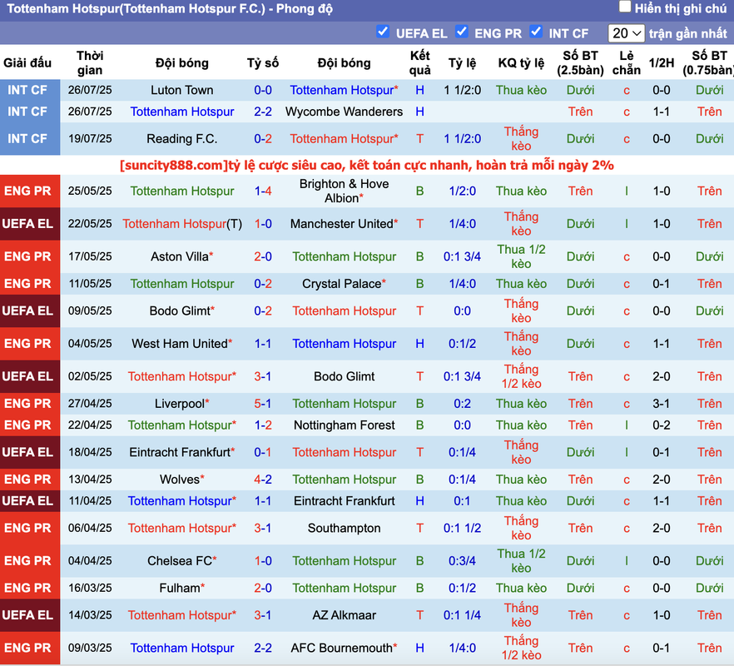Open Tottenham Hotspur link in Fulham row
The width and height of the screenshot is (734, 666).
[x=344, y=589]
